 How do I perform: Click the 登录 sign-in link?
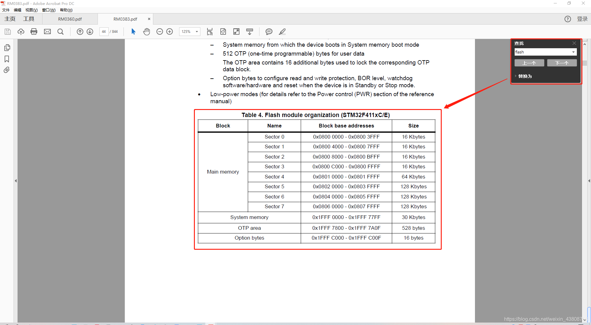582,19
